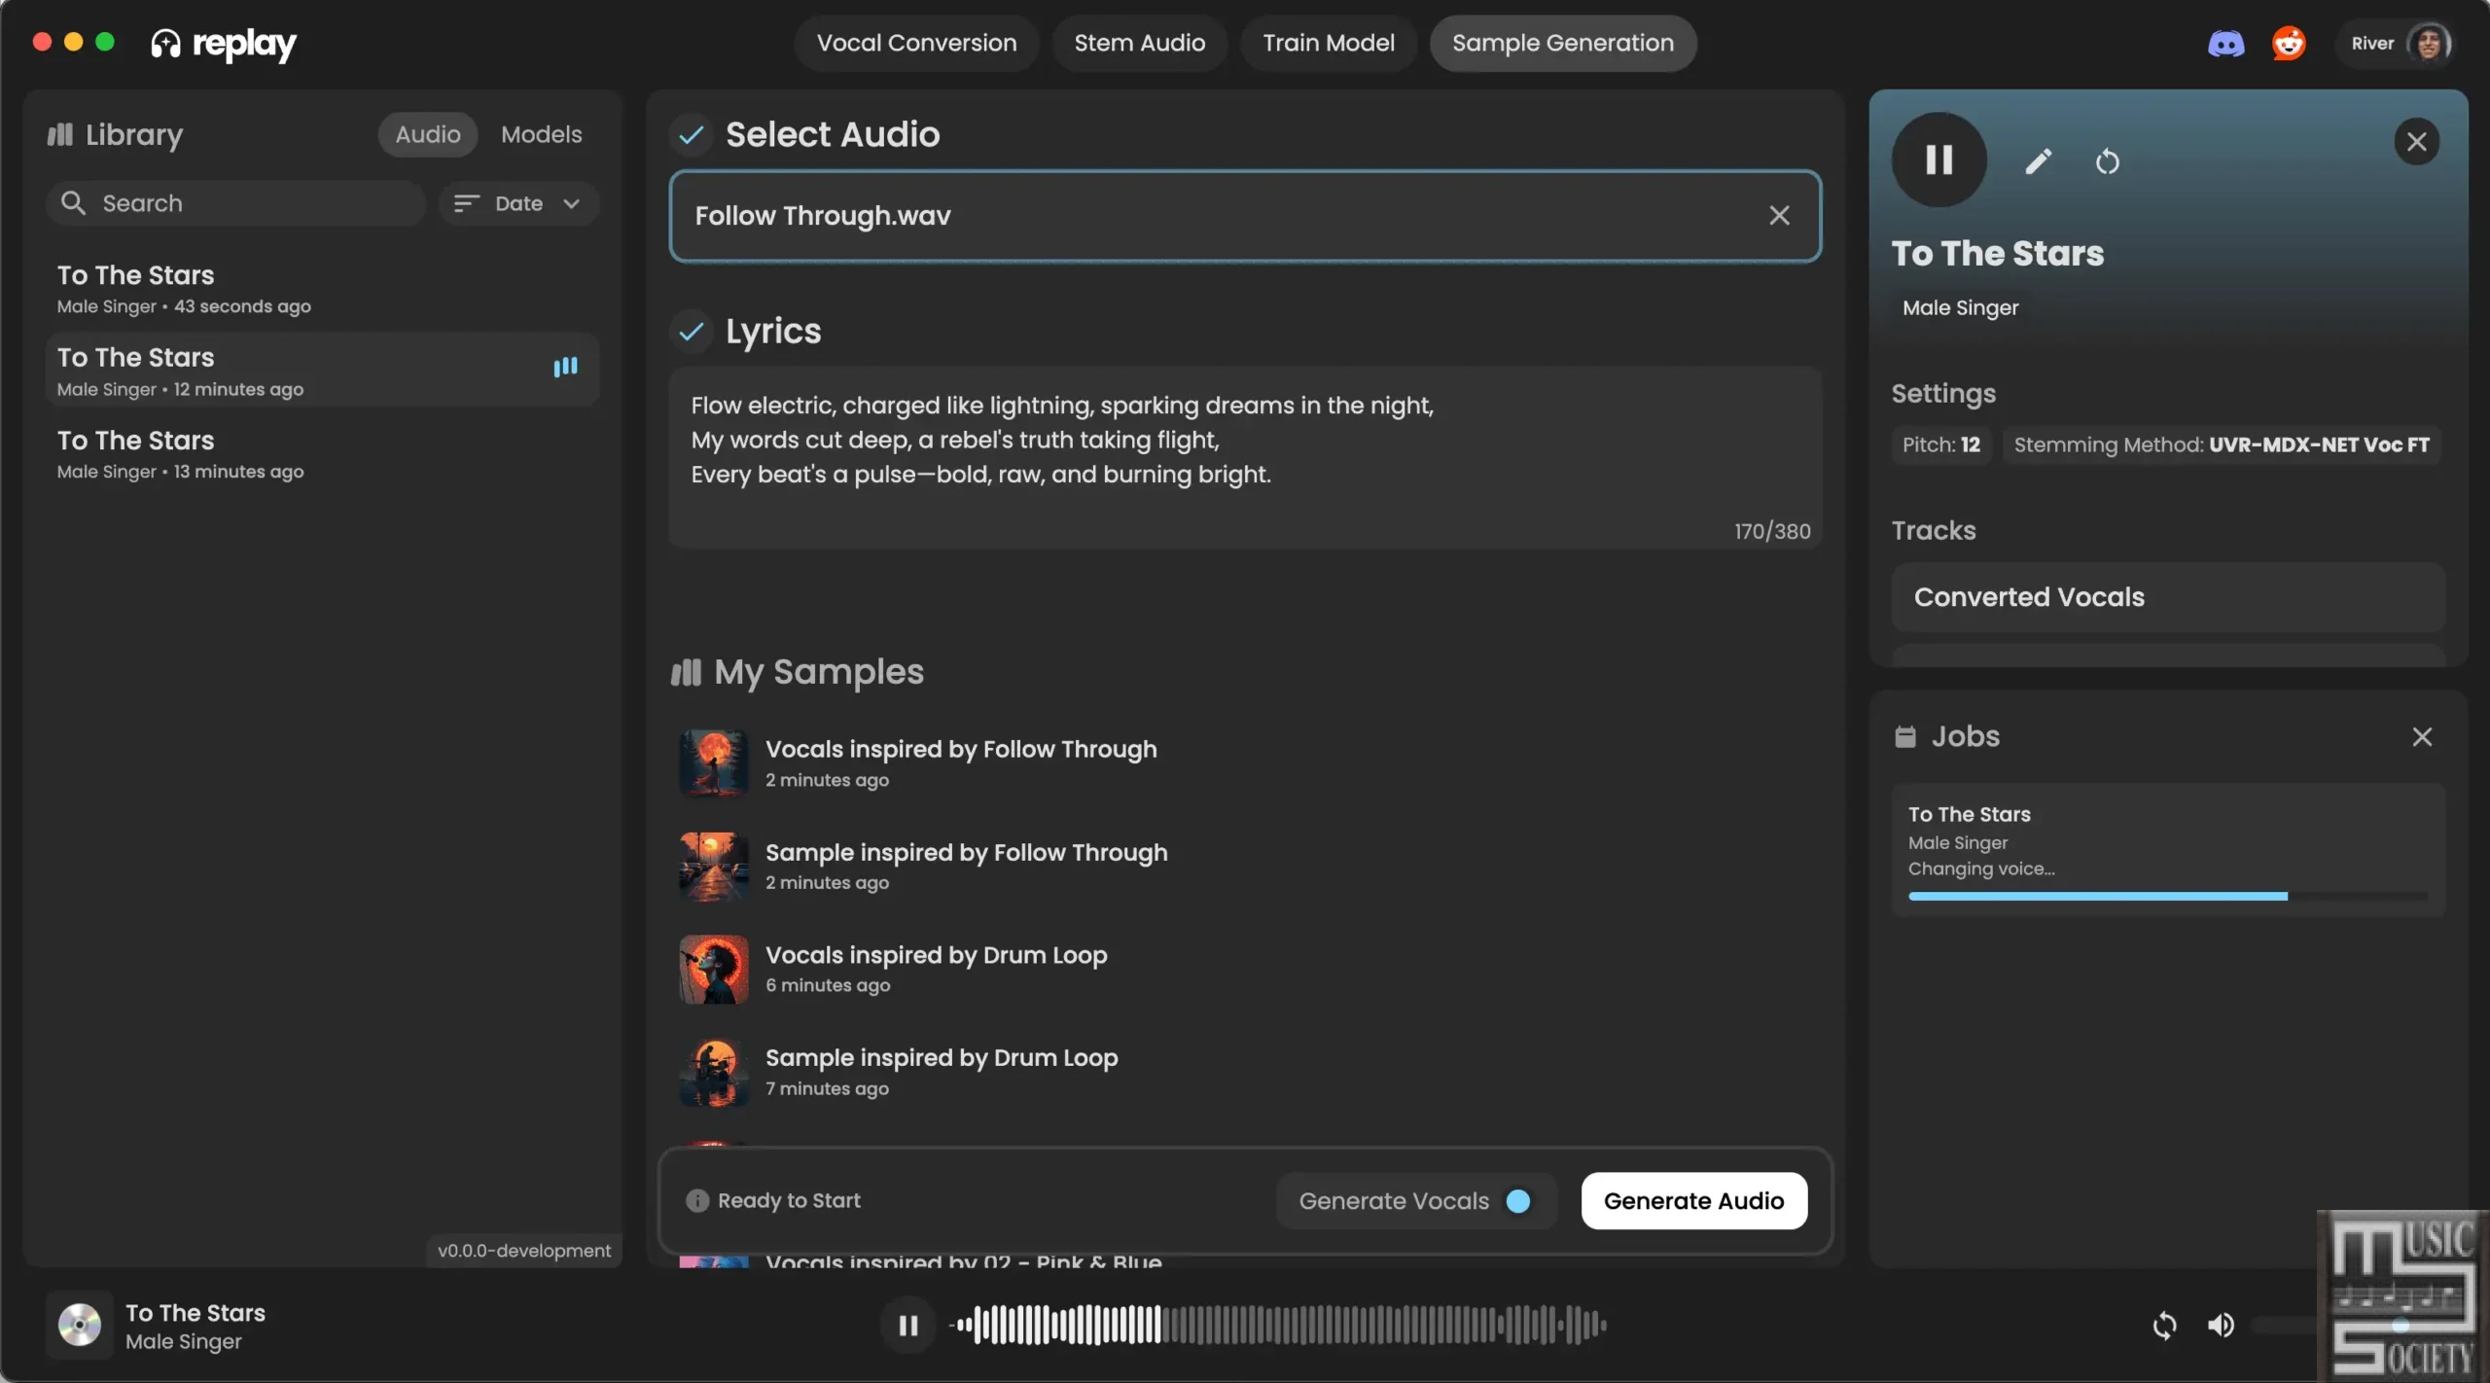Open thumbnail of Sample inspired by Follow Through

(x=714, y=867)
